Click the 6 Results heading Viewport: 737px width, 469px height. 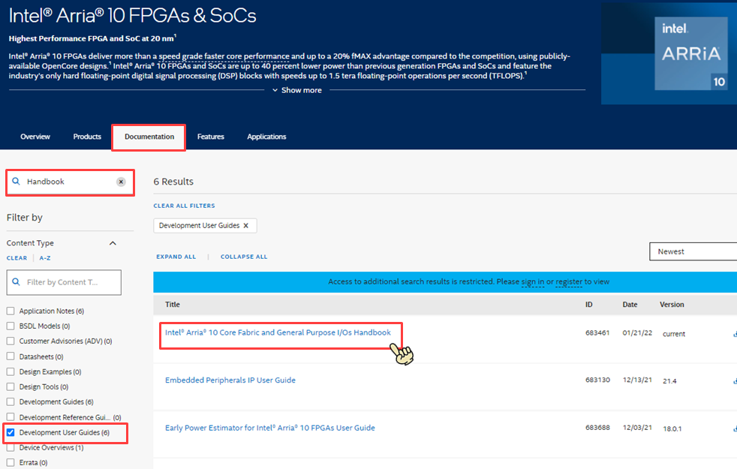(x=173, y=182)
